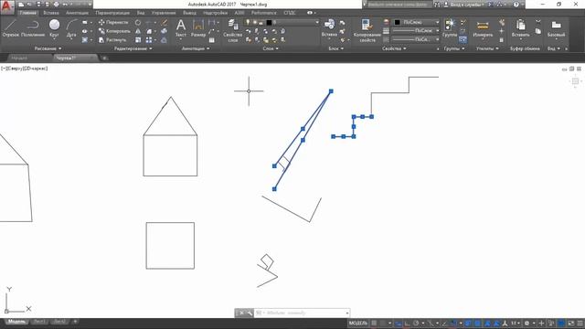585x329 pixels.
Task: Expand the Рисование panel
Action: 48,48
